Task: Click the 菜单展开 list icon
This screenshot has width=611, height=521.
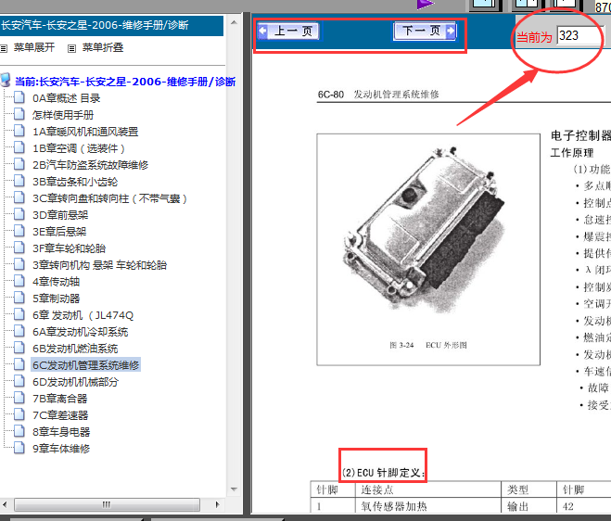Action: coord(4,48)
